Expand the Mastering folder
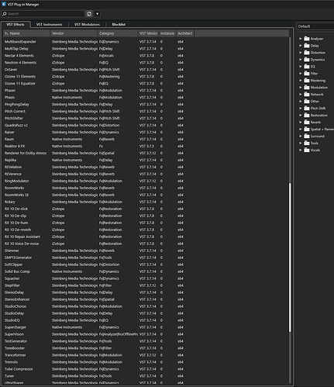 coord(301,81)
